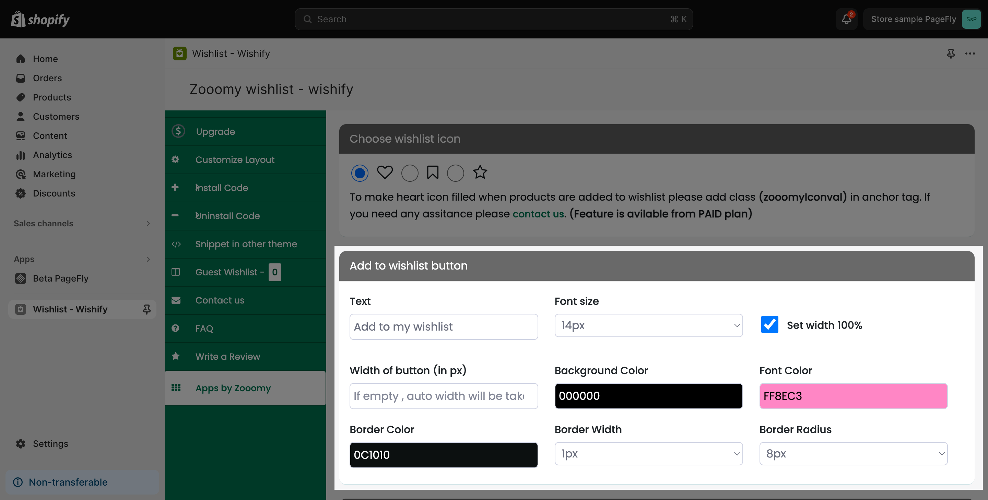Select the star icon radio button
This screenshot has height=500, width=988.
coord(456,173)
